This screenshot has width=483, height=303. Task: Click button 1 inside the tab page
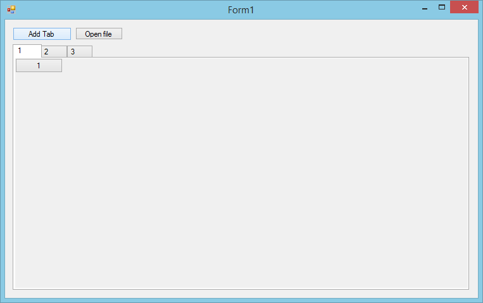[x=39, y=66]
